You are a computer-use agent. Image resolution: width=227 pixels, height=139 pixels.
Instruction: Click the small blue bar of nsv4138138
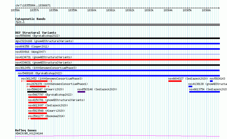tap(190, 86)
